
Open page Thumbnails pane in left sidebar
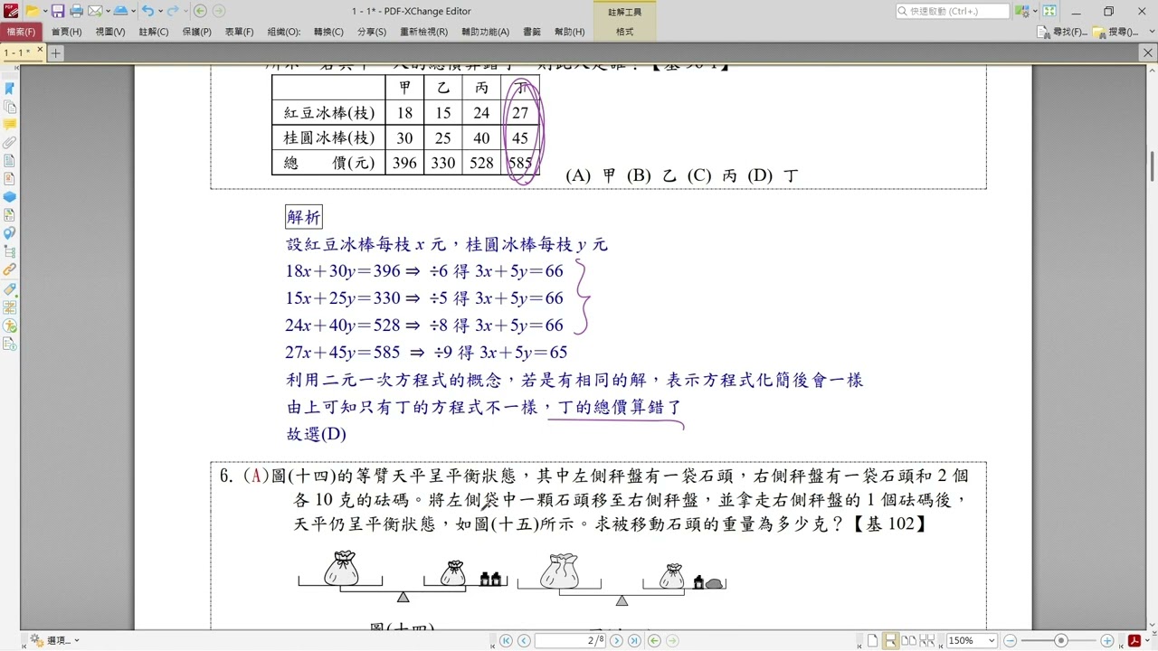(9, 107)
